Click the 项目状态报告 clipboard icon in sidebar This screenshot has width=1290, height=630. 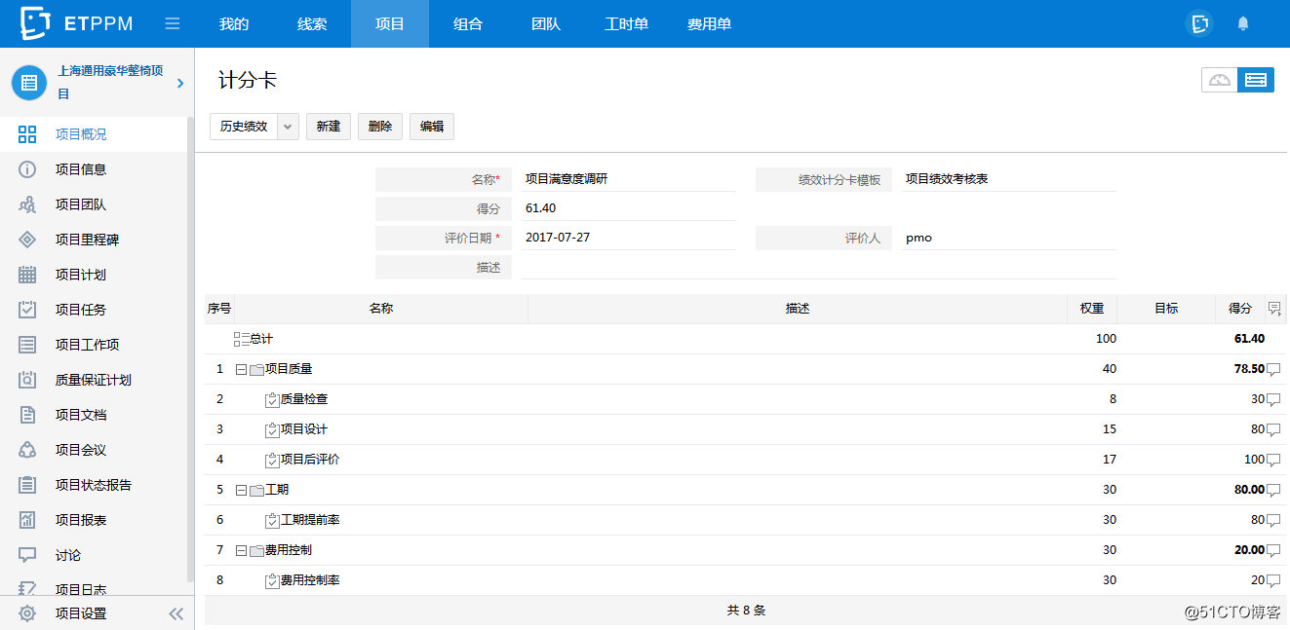27,485
